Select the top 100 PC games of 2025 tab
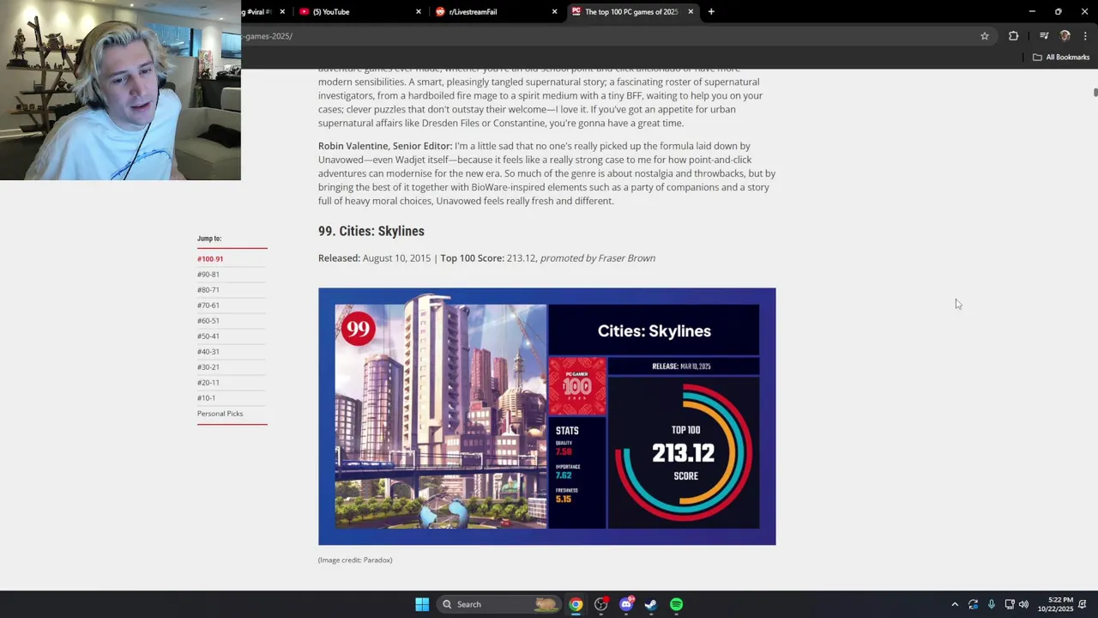 (632, 12)
